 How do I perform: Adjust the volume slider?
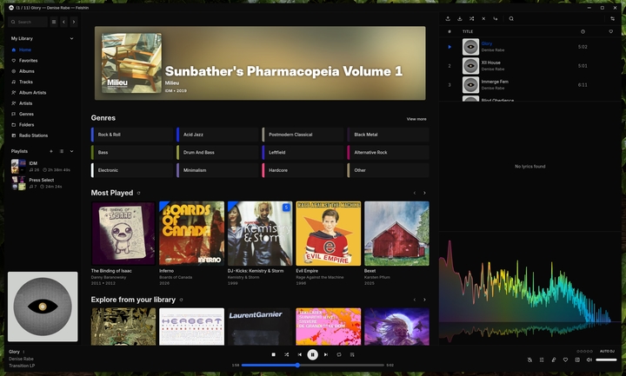tap(607, 360)
